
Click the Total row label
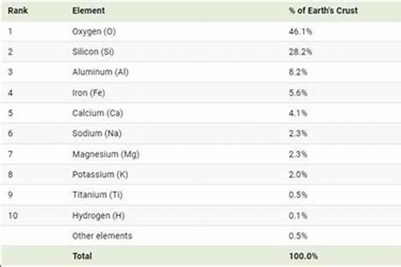(82, 256)
